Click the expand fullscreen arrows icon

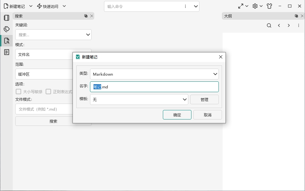pyautogui.click(x=241, y=6)
